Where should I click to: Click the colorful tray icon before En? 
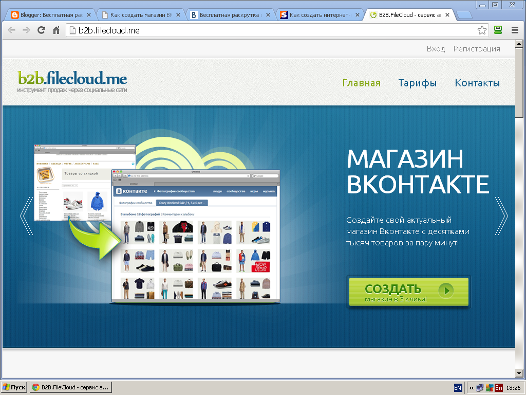pos(490,388)
